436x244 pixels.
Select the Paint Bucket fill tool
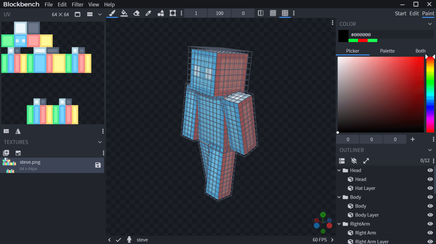tap(124, 13)
